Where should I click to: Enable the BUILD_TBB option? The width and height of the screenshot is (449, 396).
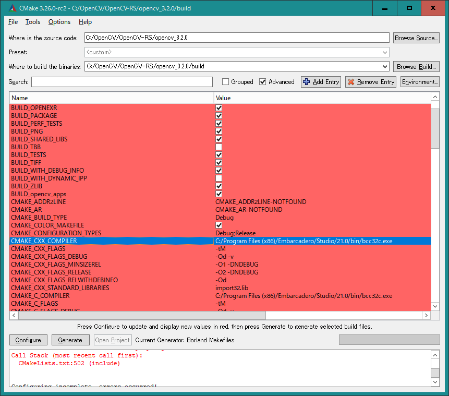(x=218, y=147)
